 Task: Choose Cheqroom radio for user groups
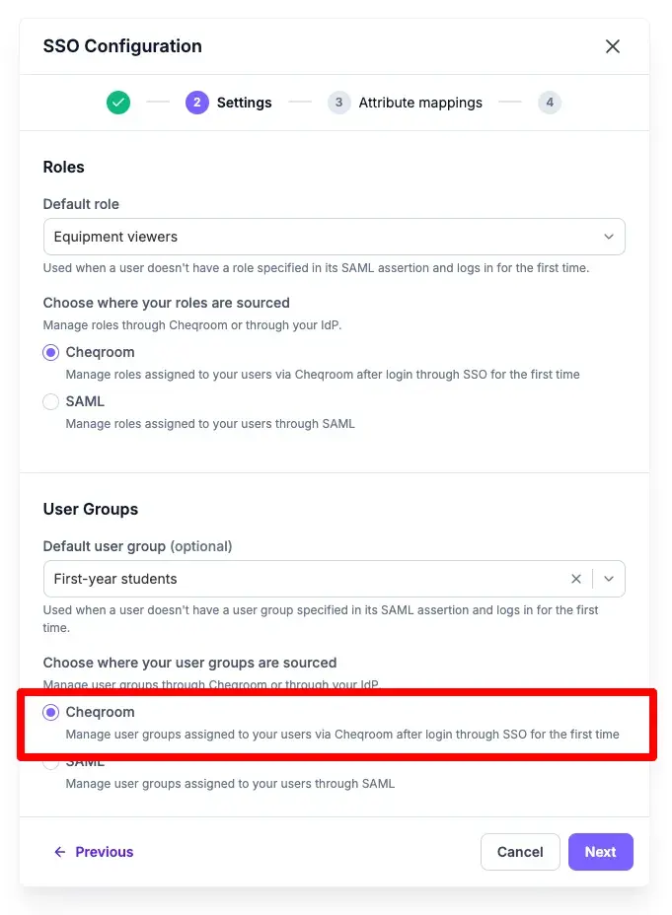50,712
